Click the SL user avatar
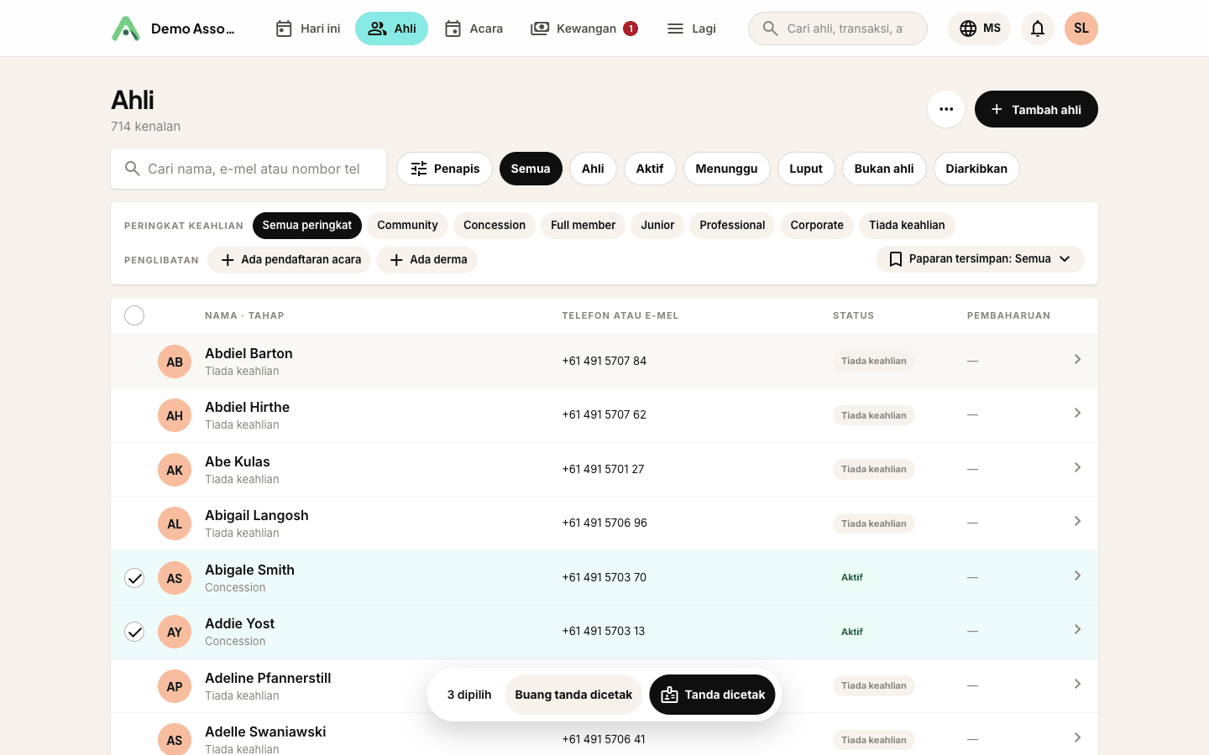 1081,29
